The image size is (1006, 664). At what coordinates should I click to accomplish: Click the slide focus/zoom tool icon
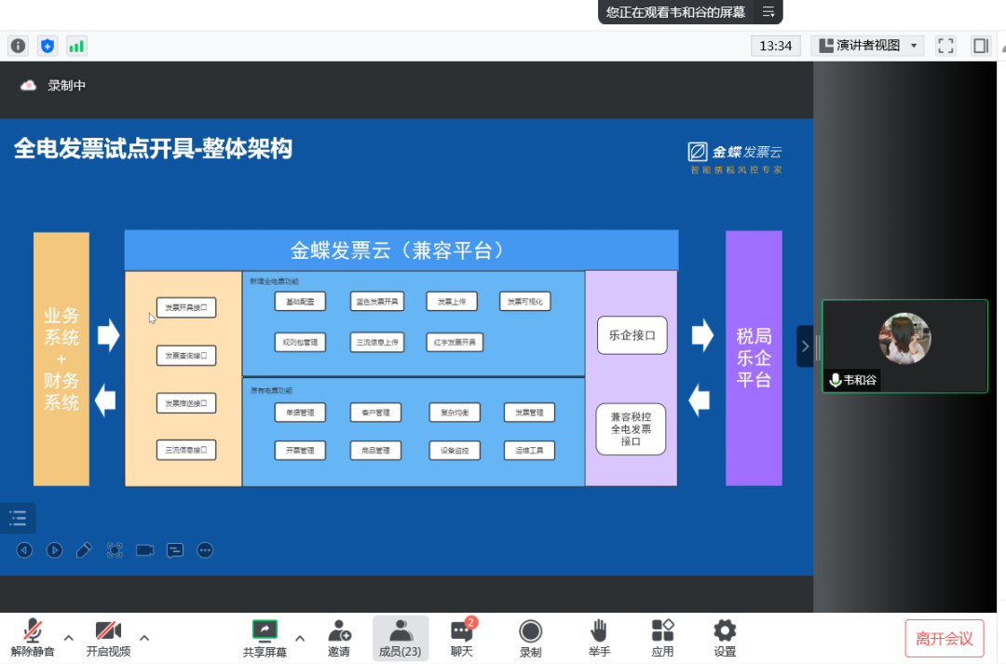(115, 549)
